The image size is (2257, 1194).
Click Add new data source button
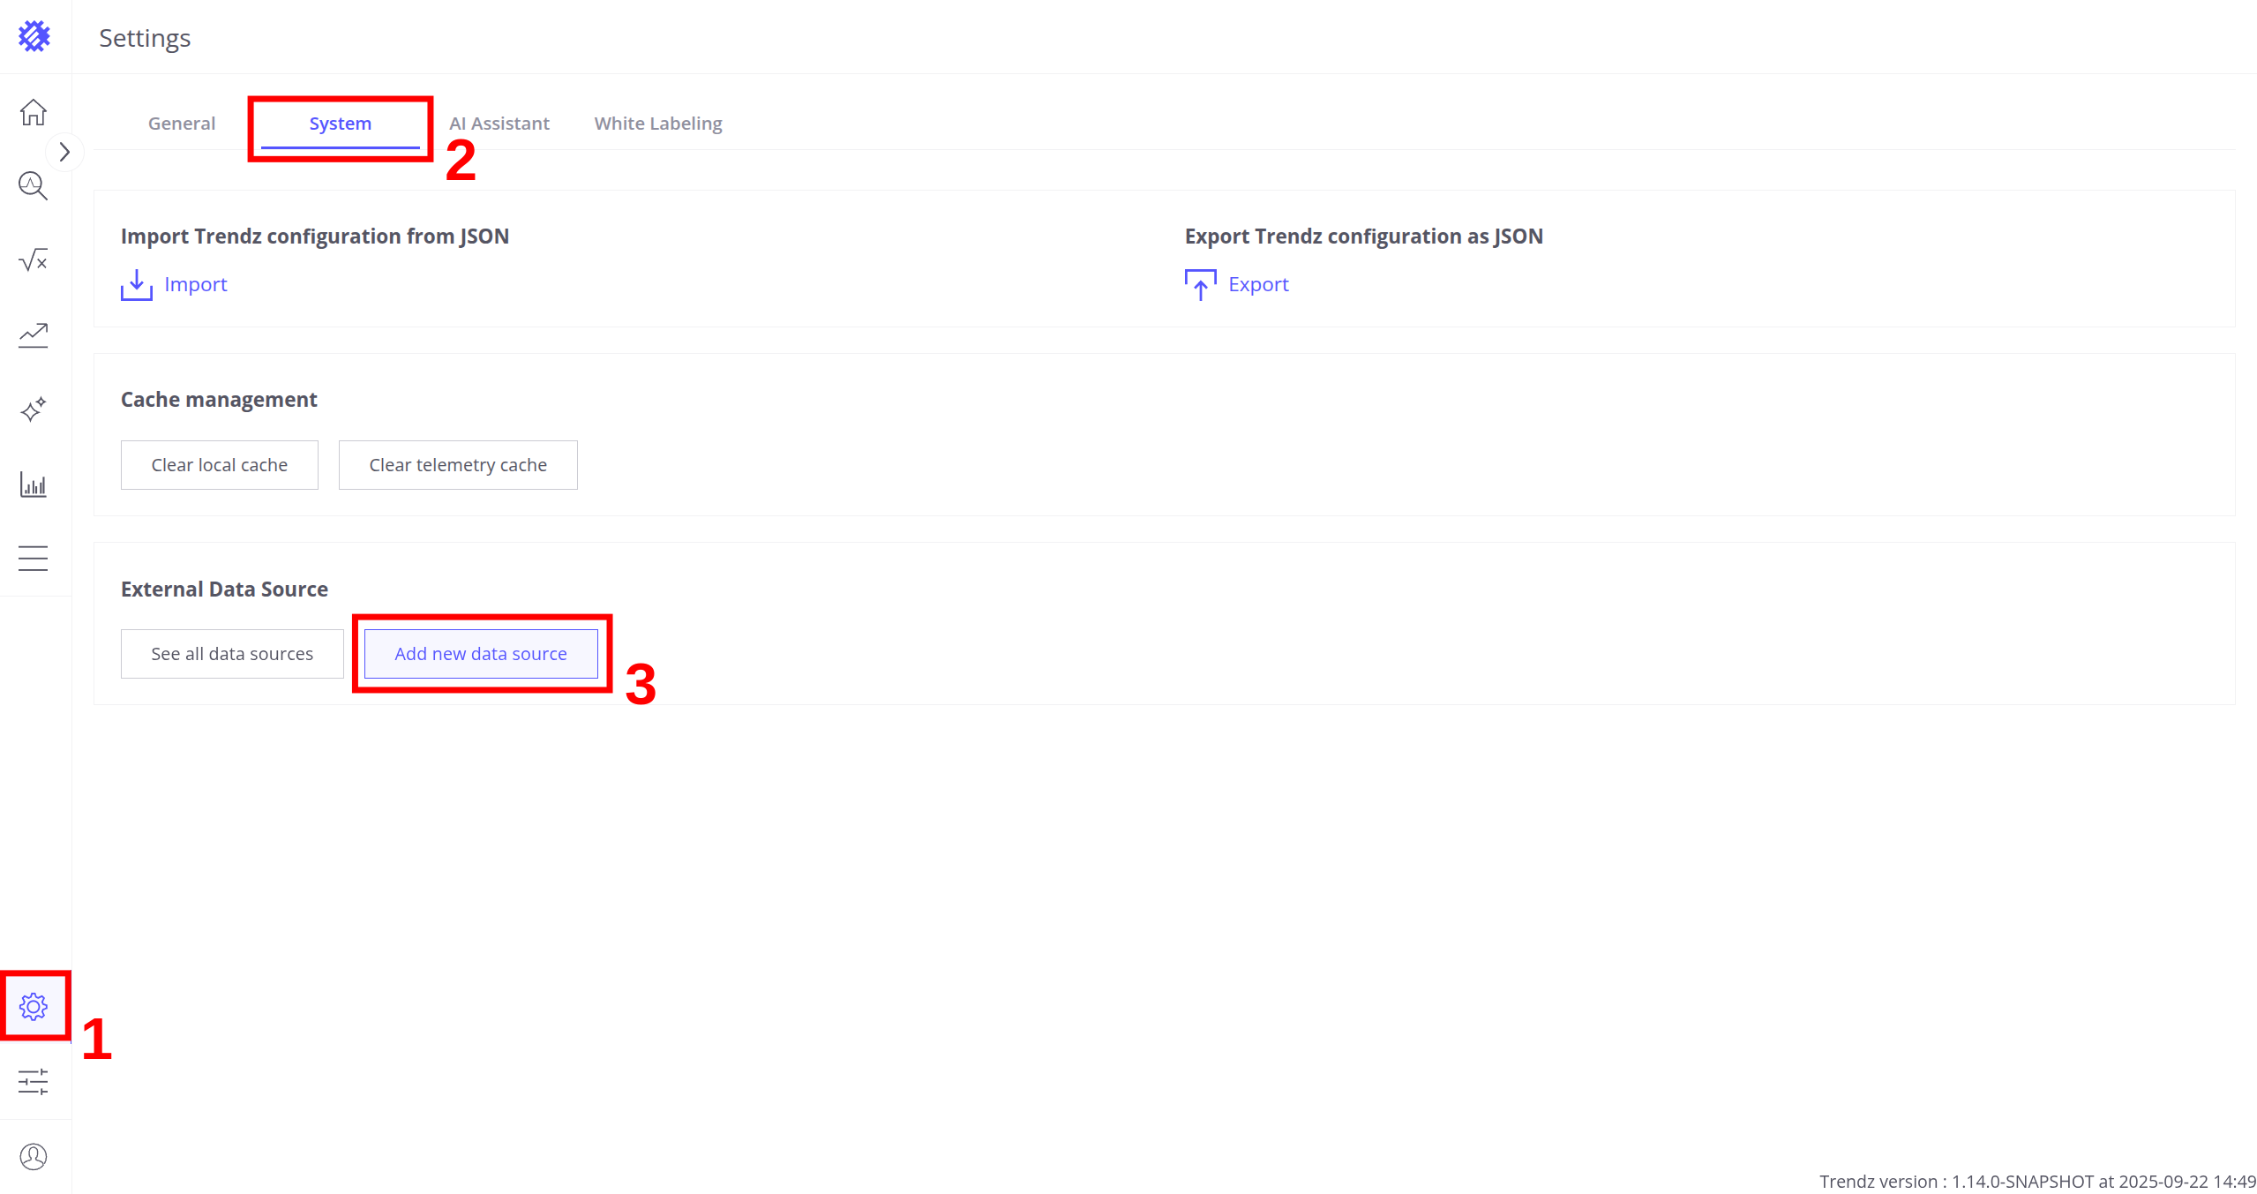pos(481,654)
